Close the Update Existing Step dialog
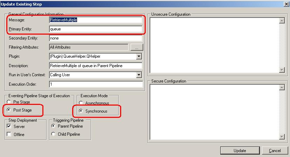Image resolution: width=290 pixels, height=157 pixels. (x=286, y=4)
